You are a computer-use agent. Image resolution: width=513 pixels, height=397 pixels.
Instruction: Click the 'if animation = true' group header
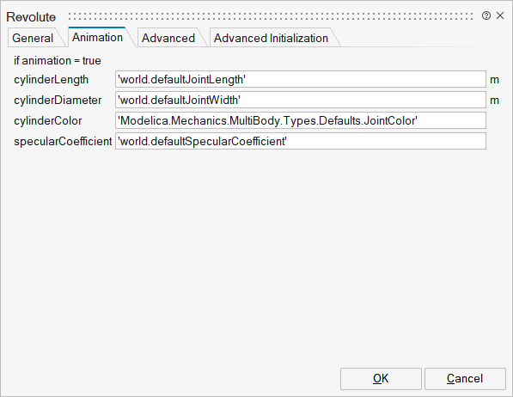pos(58,60)
